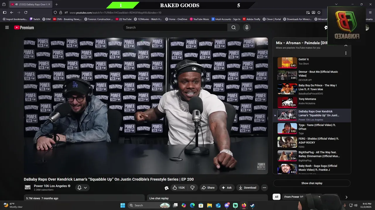Screen dimensions: 375x210
Task: Click Import bookmarks button
Action: [x=15, y=19]
